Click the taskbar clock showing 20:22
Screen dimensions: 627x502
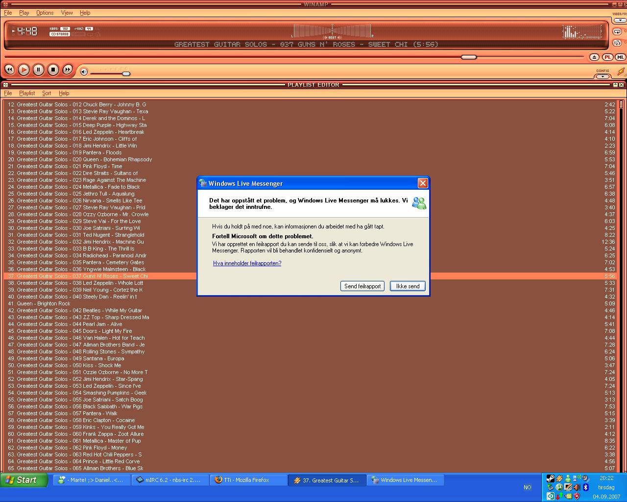coord(606,478)
